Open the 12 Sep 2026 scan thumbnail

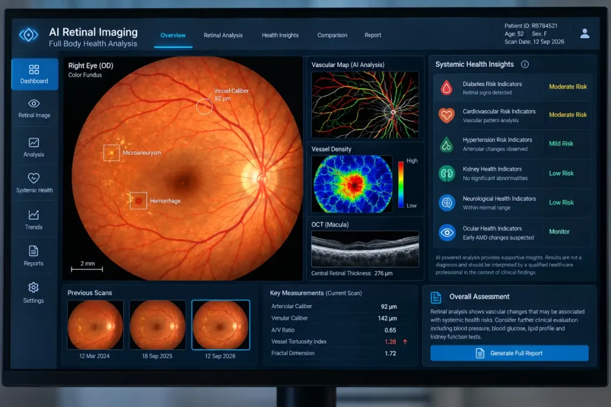point(221,325)
